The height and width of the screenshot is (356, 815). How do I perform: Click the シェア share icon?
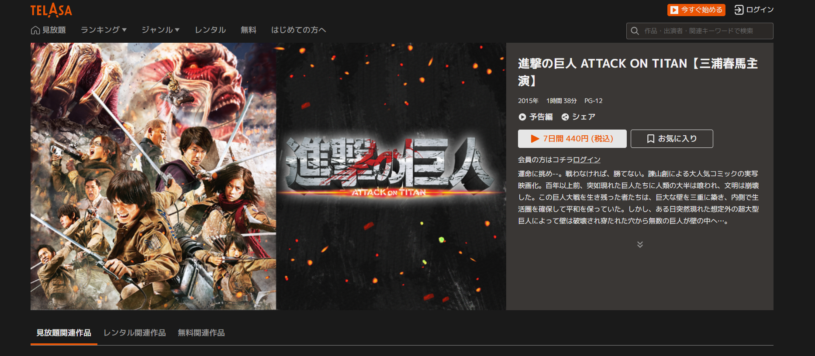(x=565, y=117)
